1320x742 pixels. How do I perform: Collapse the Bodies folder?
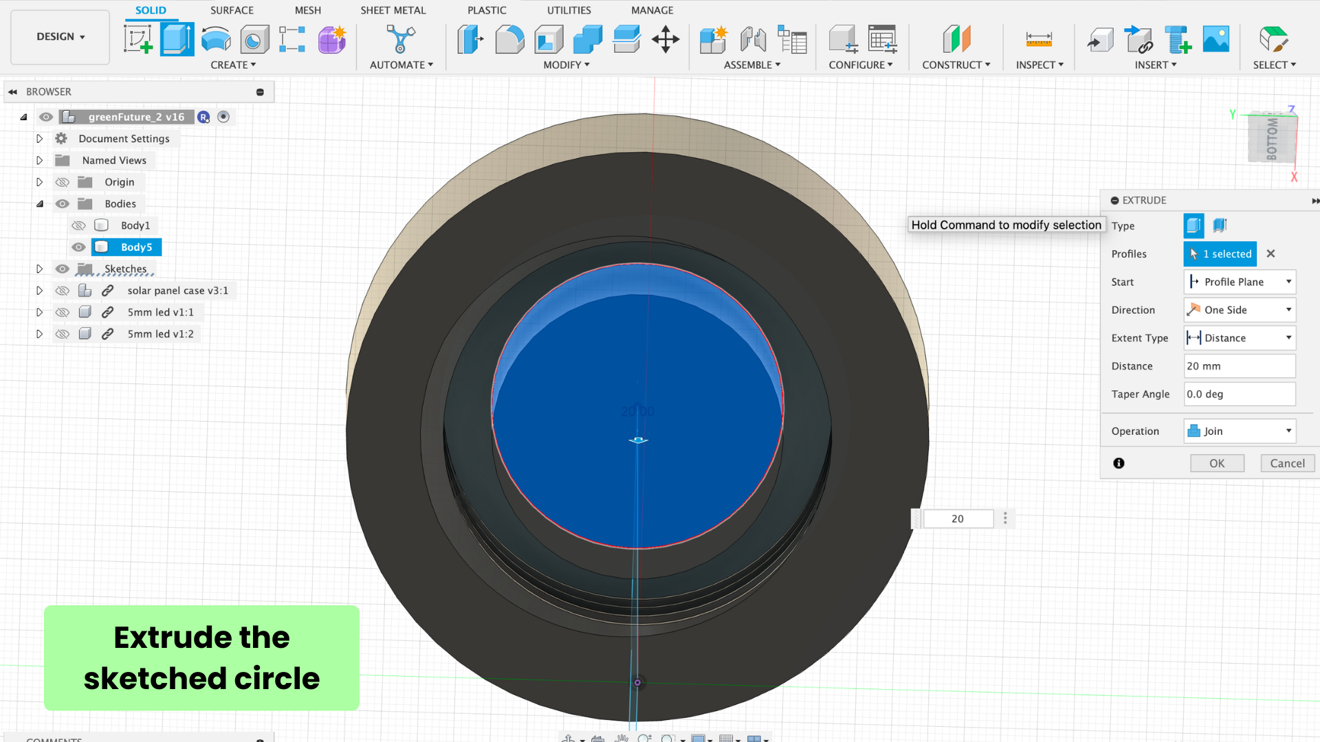pyautogui.click(x=39, y=203)
